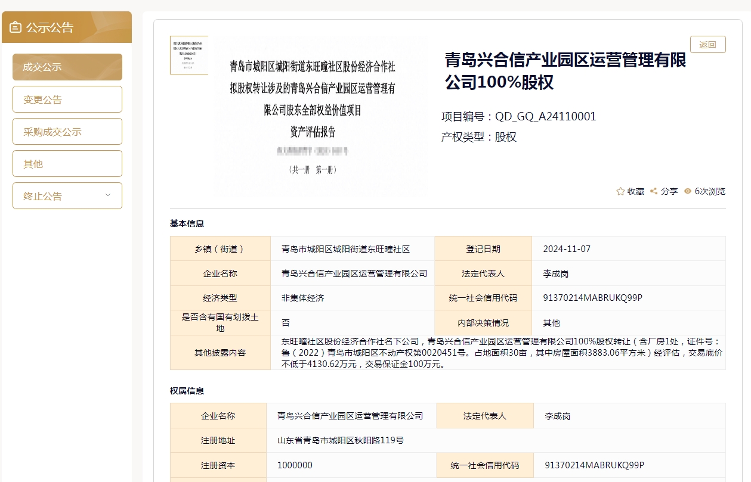Click the 其他 value for 内部决策情况
The image size is (751, 482).
(551, 322)
